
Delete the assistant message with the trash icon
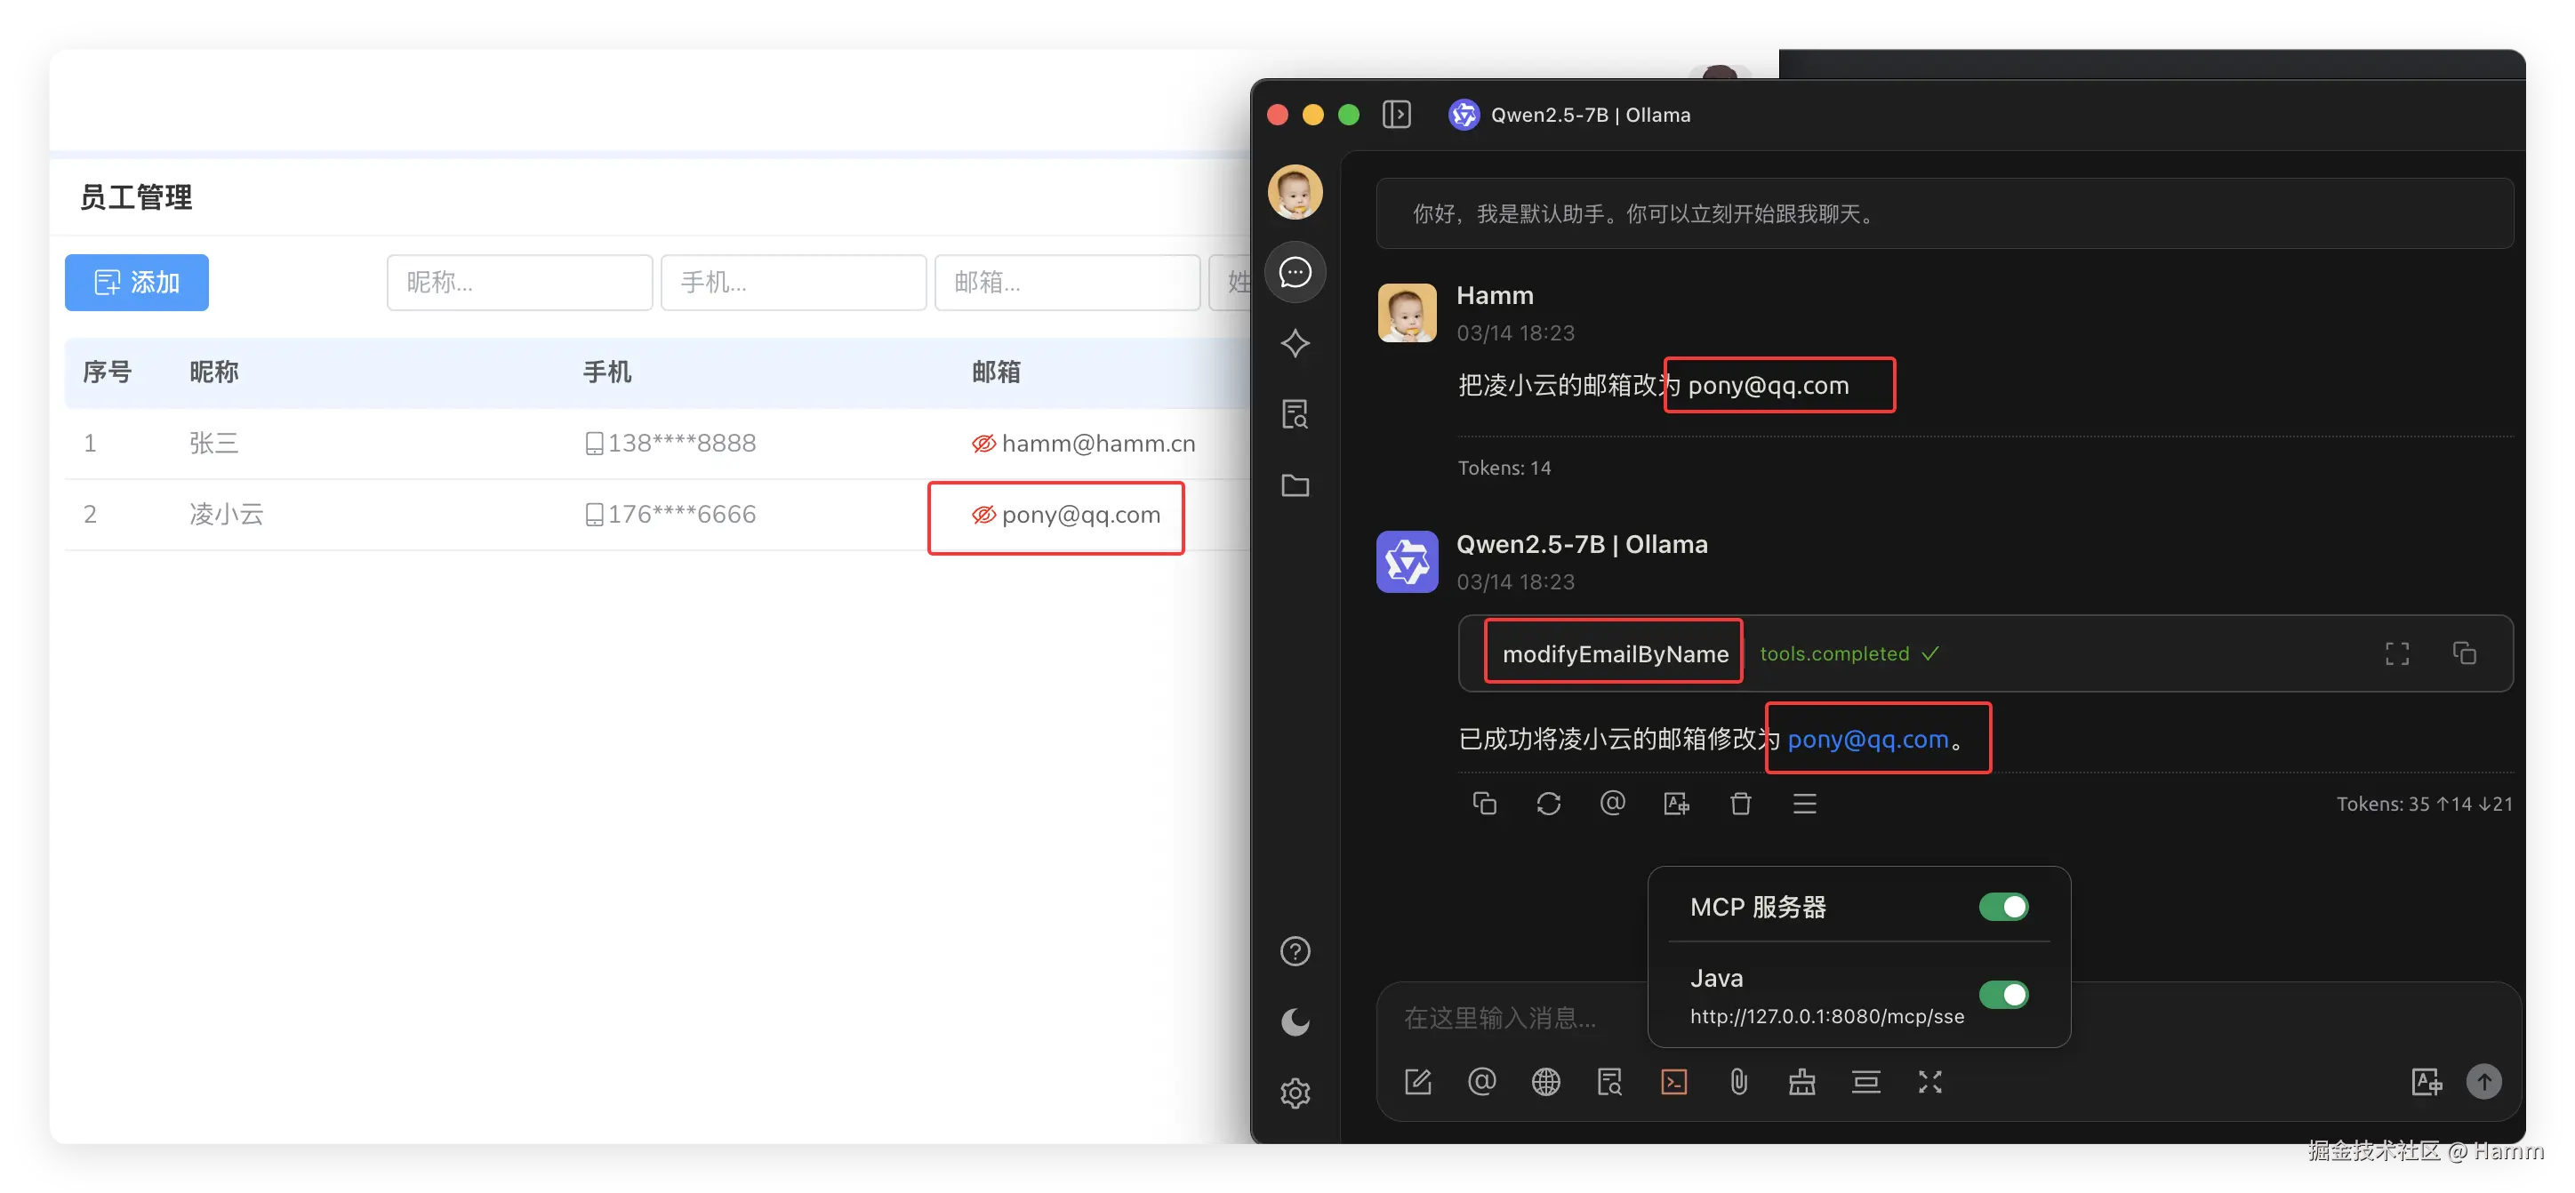pyautogui.click(x=1740, y=804)
